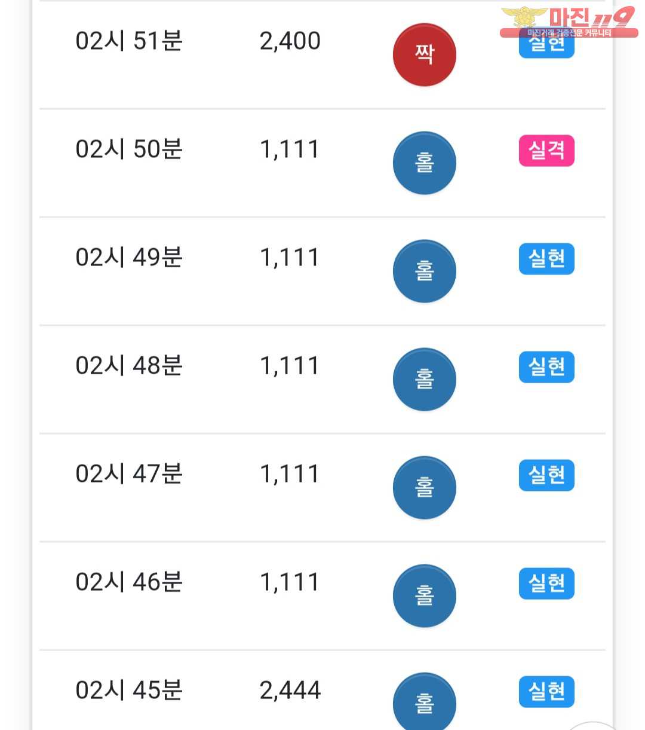
Task: Select the 02시 46분 time label
Action: pyautogui.click(x=129, y=582)
